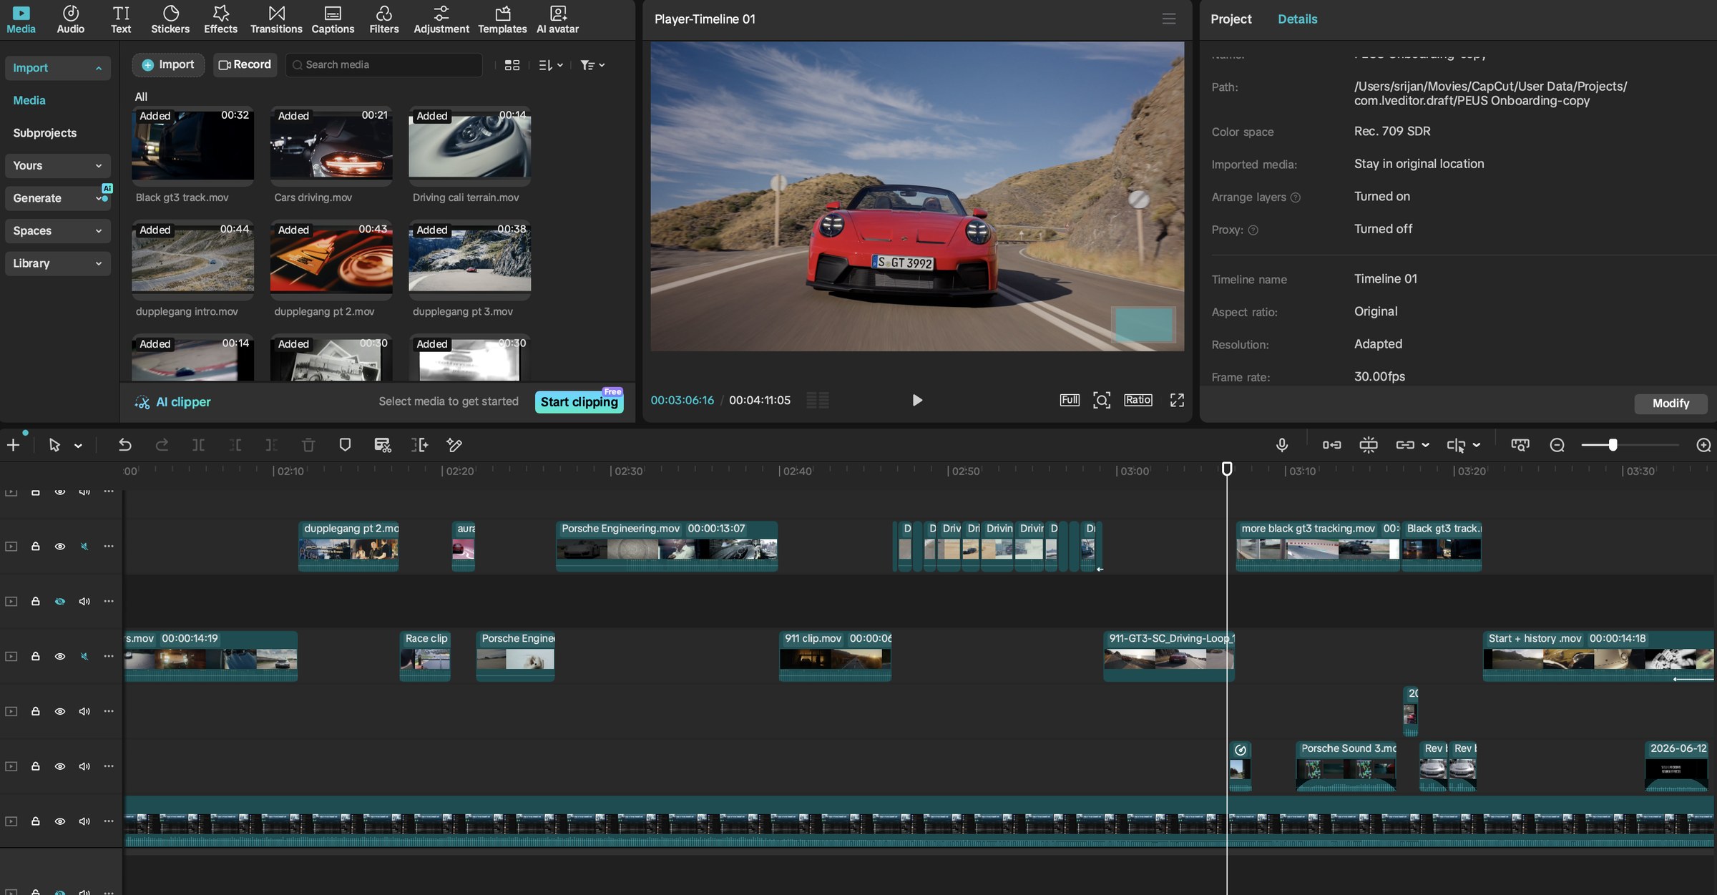Collapse the Import section in sidebar

click(x=57, y=68)
